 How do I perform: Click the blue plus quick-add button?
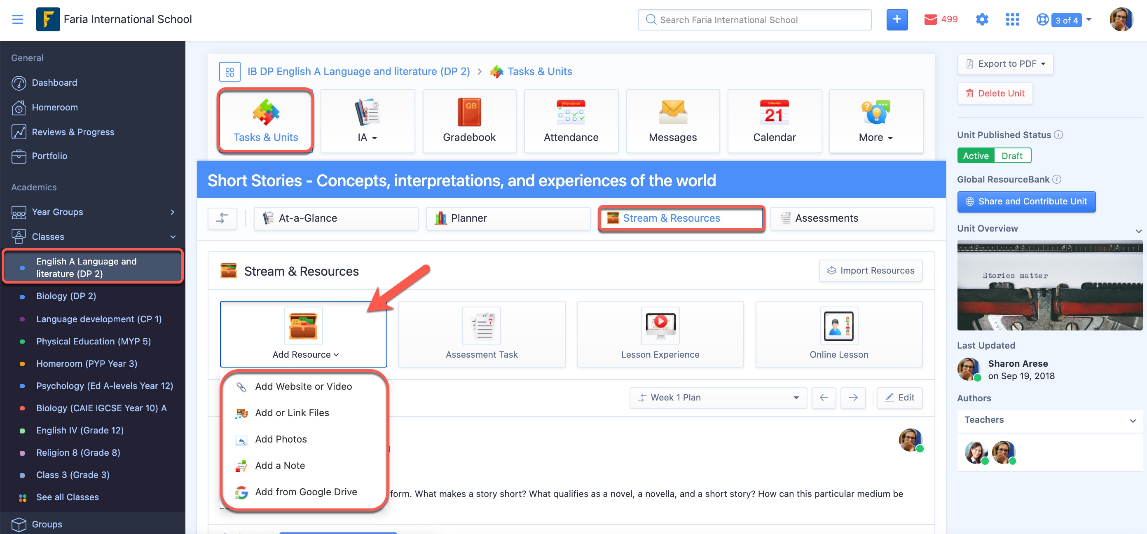tap(897, 20)
